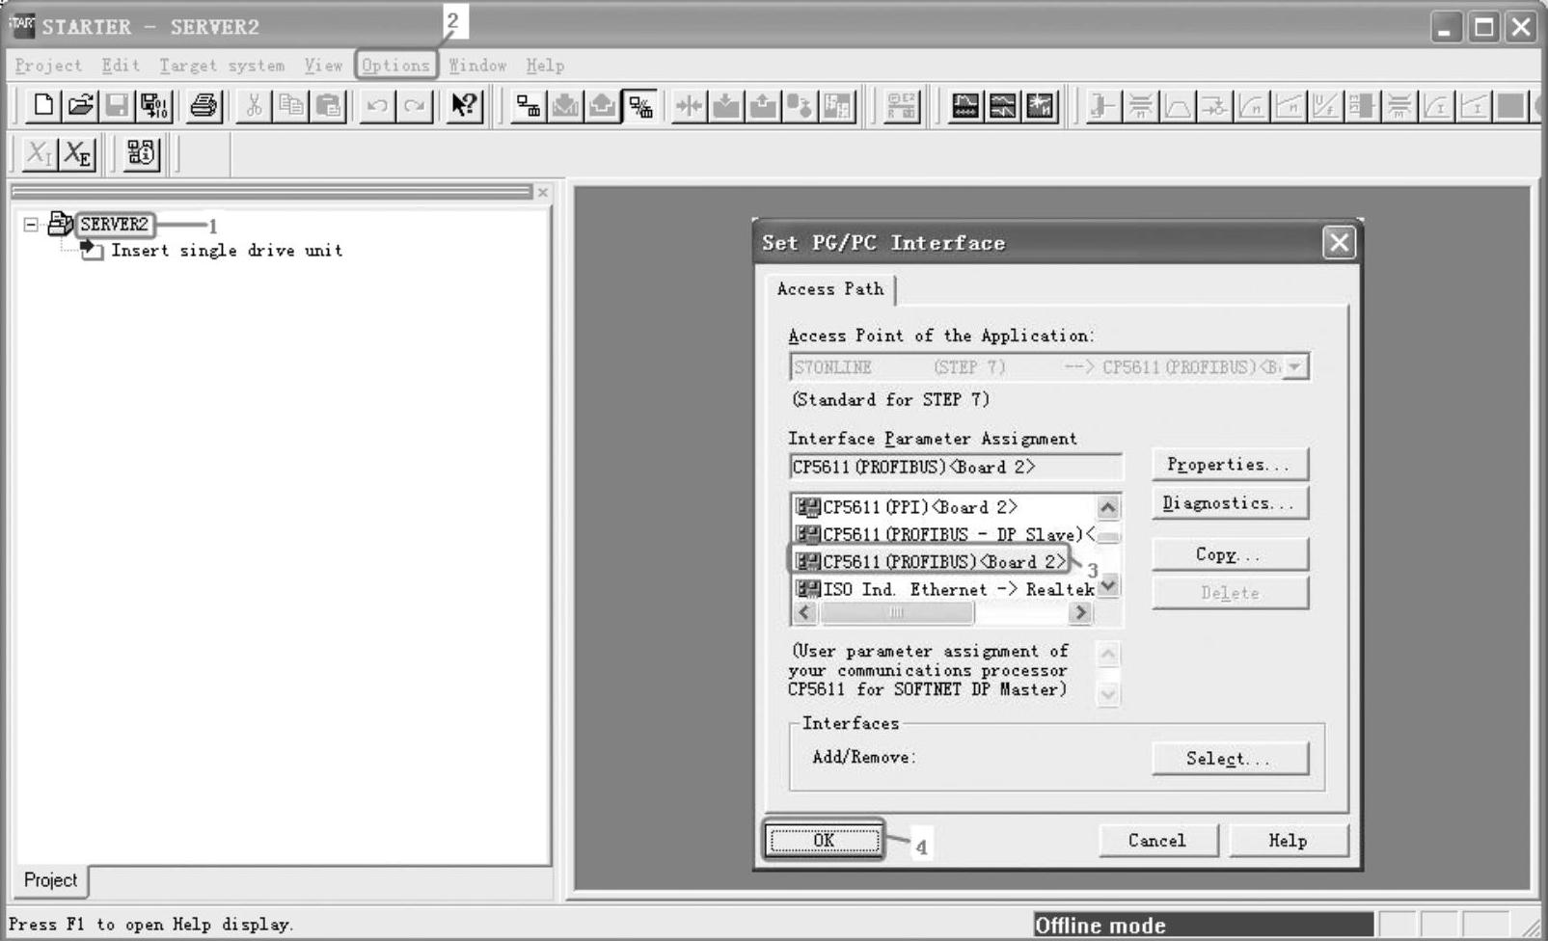Open the Project menu

coord(48,66)
